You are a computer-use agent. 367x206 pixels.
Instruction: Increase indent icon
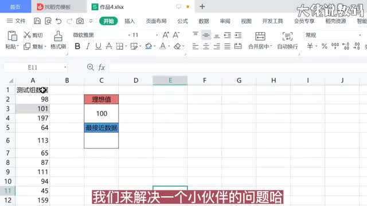tap(238, 35)
